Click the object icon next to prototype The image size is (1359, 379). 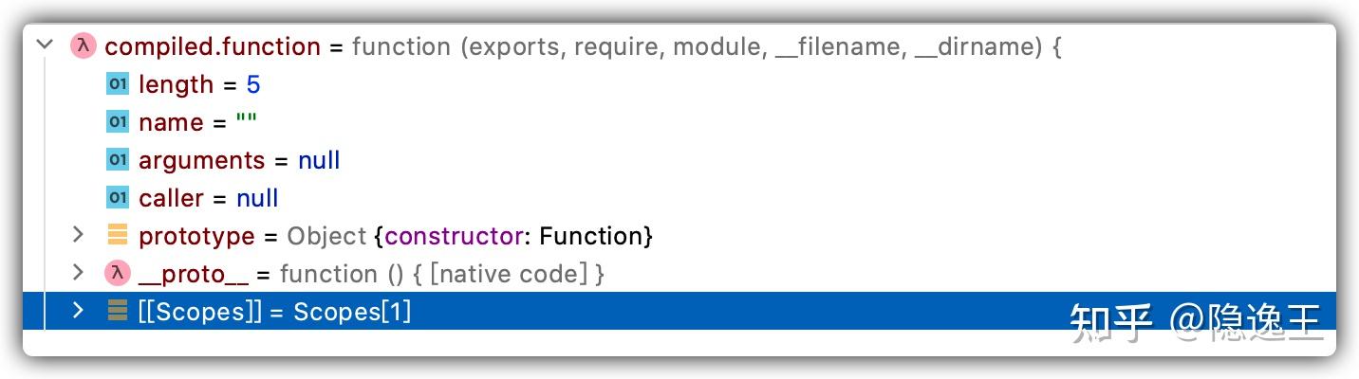tap(117, 235)
